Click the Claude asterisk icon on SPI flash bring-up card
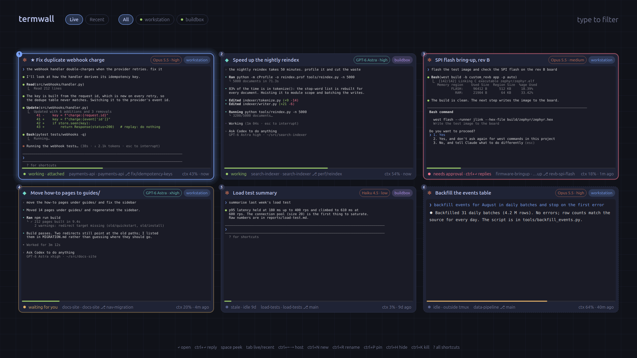Viewport: 637px width, 358px height. click(429, 60)
